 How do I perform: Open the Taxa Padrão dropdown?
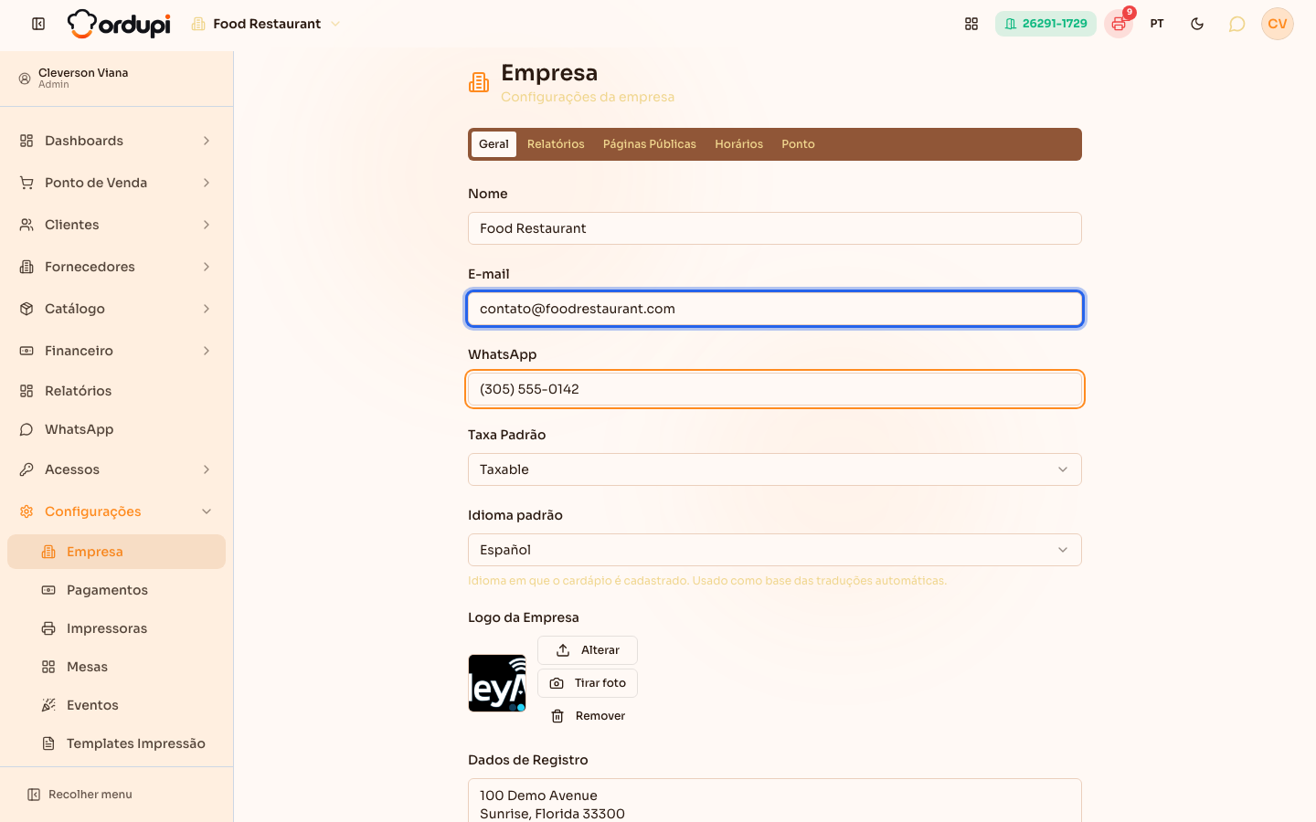[x=775, y=469]
